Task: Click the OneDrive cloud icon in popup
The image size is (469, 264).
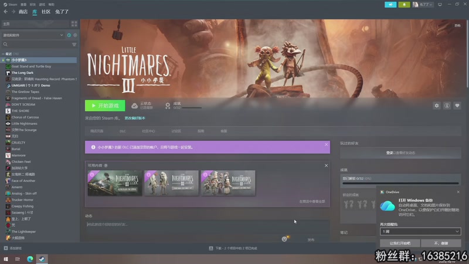Action: pyautogui.click(x=388, y=206)
